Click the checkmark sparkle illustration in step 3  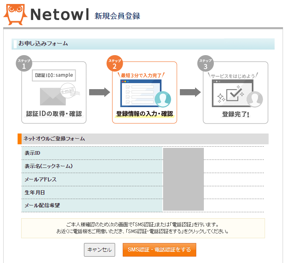(x=233, y=93)
